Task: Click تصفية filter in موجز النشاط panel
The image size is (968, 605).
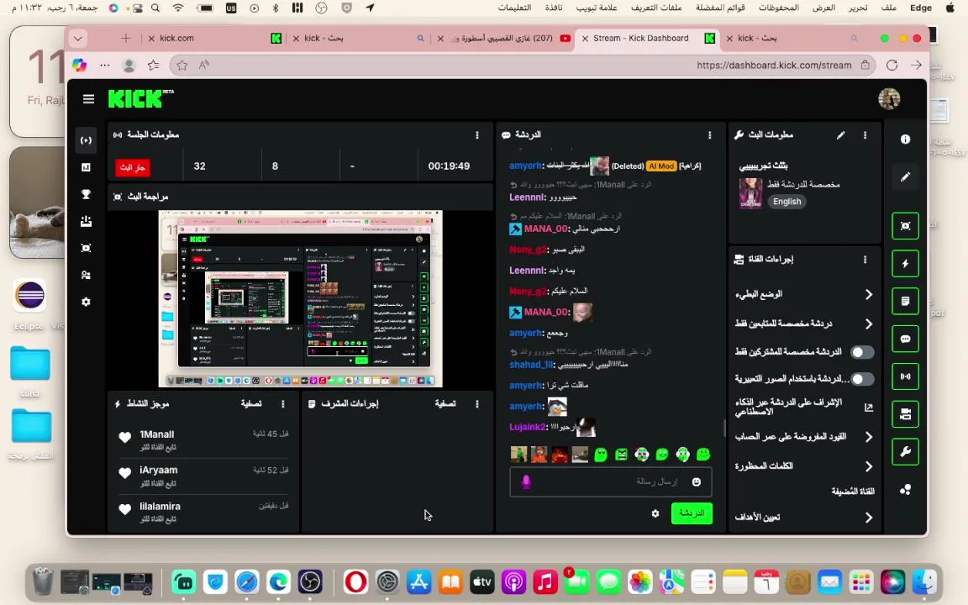Action: (x=251, y=403)
